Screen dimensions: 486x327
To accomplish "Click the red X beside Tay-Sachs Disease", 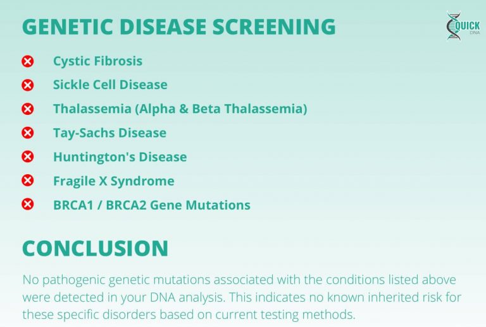I will coord(28,133).
